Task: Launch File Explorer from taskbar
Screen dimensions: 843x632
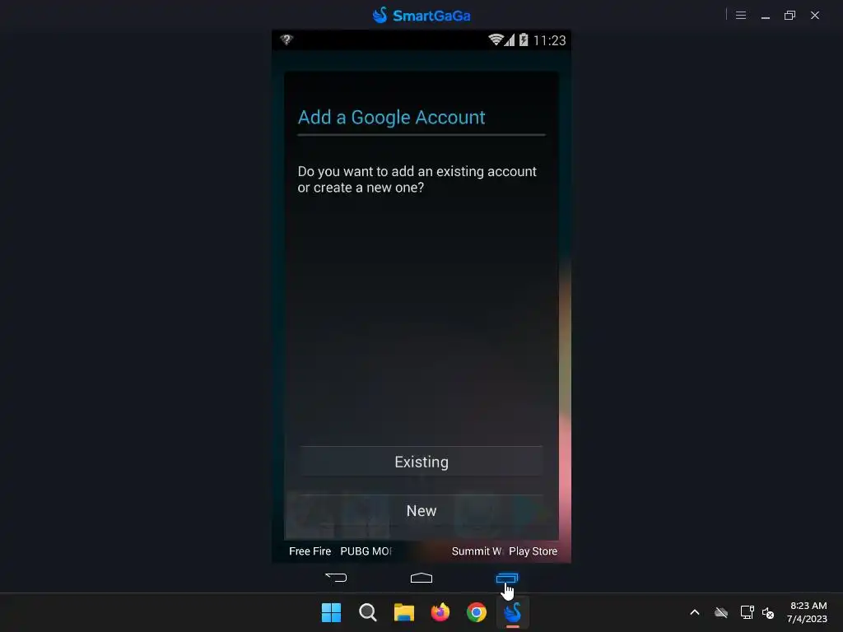Action: pyautogui.click(x=403, y=612)
